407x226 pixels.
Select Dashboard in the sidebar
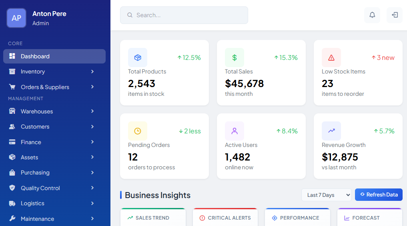[54, 56]
